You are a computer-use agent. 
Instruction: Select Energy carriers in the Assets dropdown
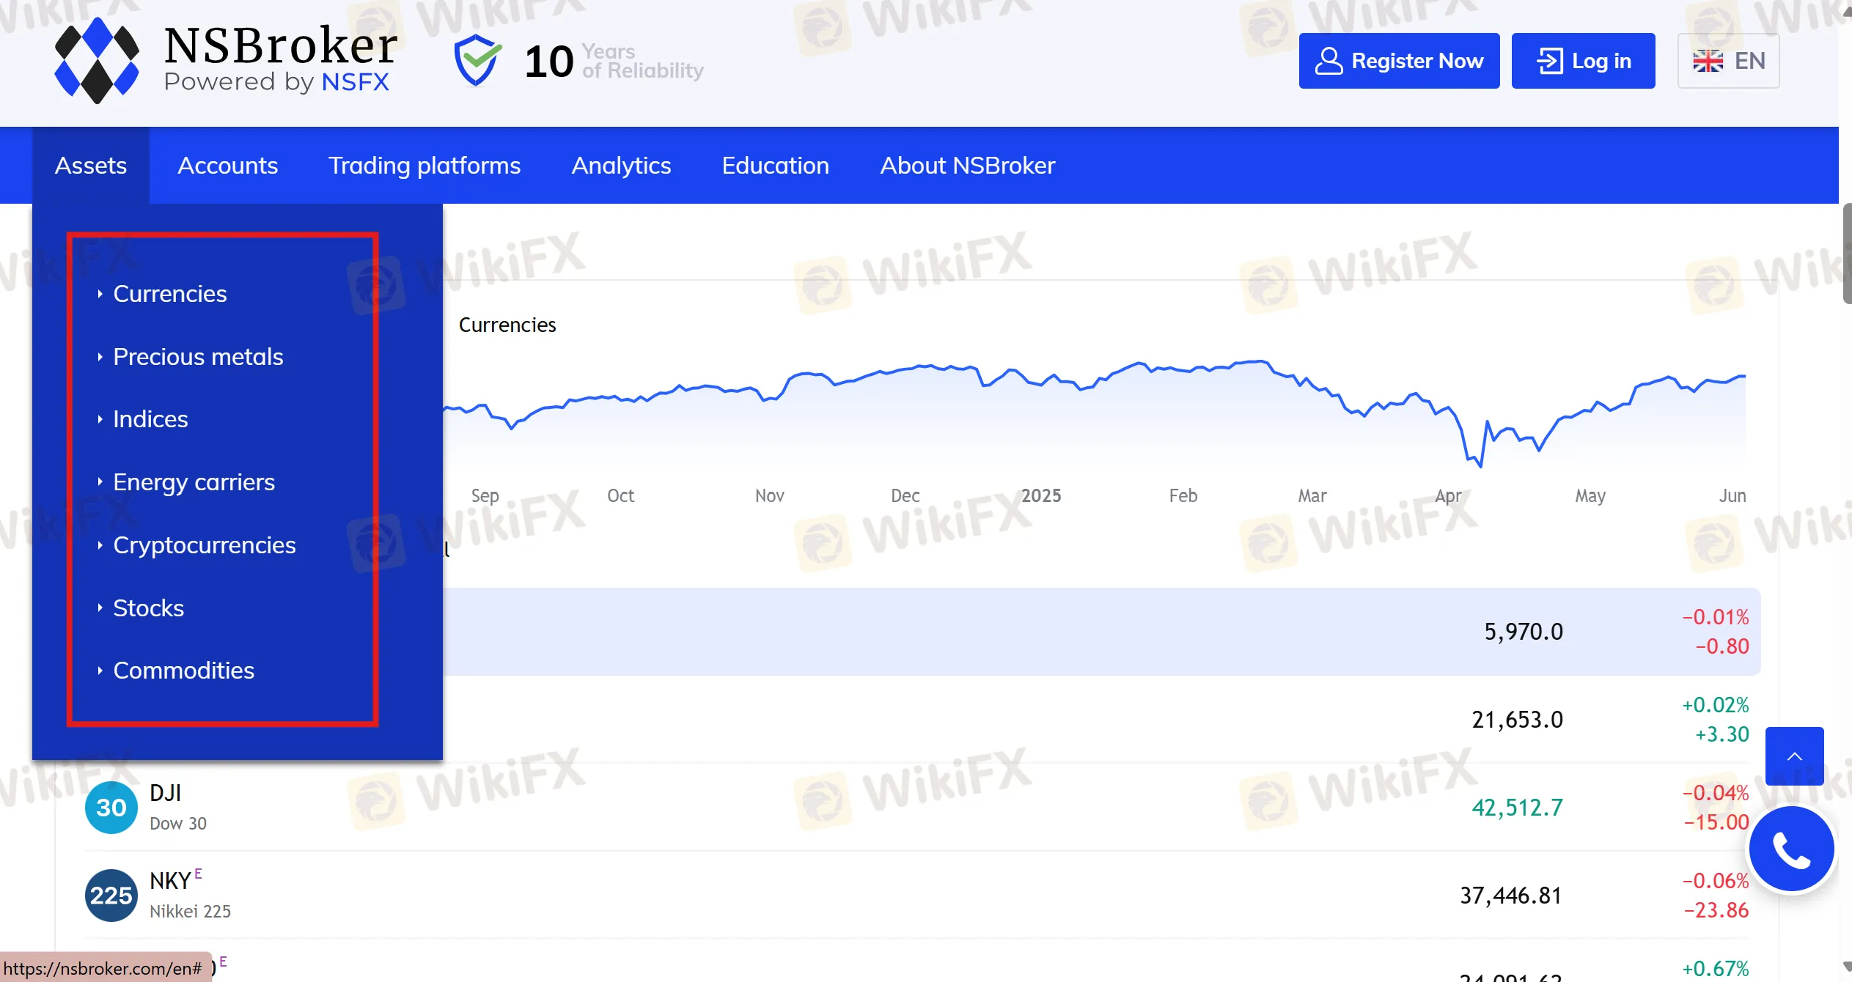click(194, 482)
